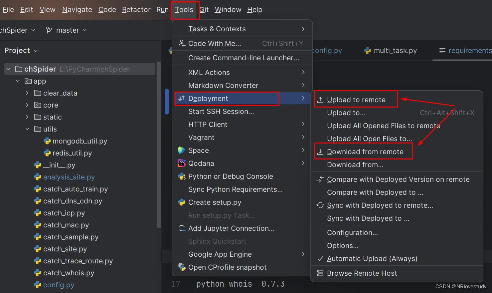Viewport: 492px width, 293px height.
Task: Switch to the multi_task.py tab
Action: click(x=395, y=50)
